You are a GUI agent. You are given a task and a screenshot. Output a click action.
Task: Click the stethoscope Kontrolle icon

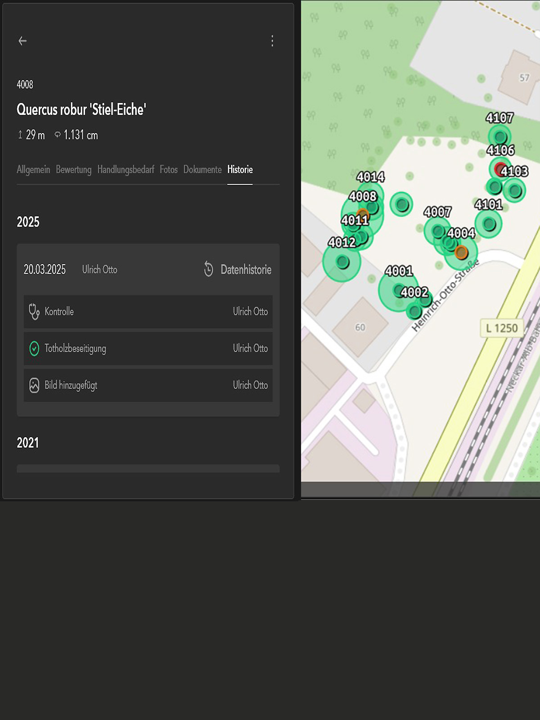point(34,311)
